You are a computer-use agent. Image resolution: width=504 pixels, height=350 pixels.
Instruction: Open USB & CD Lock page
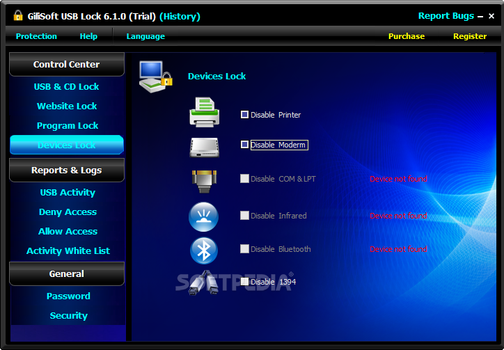coord(67,87)
